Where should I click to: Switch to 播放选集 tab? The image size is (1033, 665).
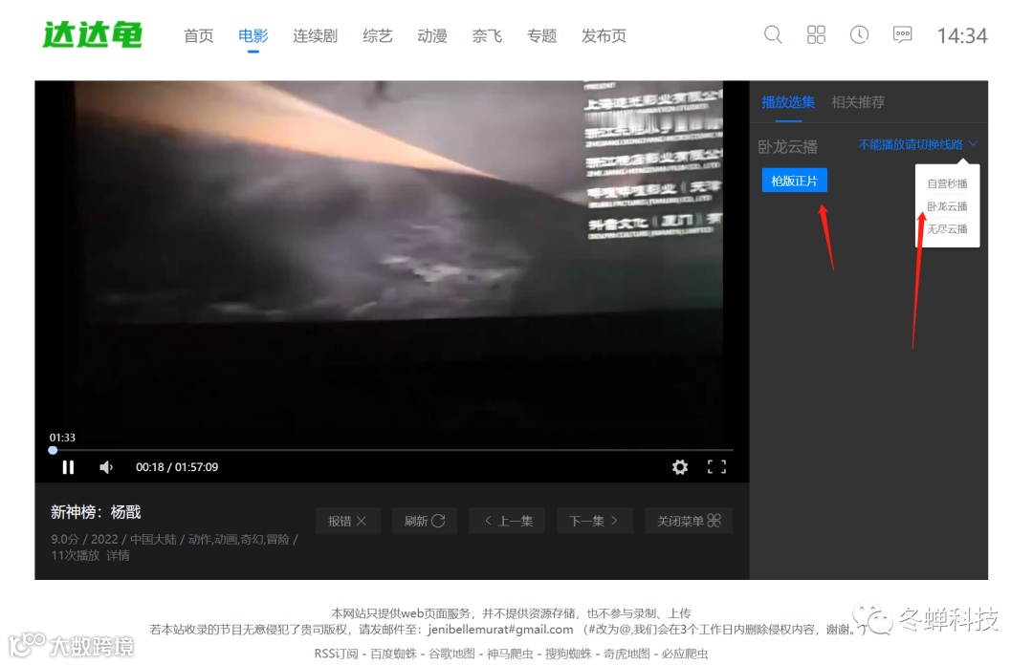pos(788,102)
